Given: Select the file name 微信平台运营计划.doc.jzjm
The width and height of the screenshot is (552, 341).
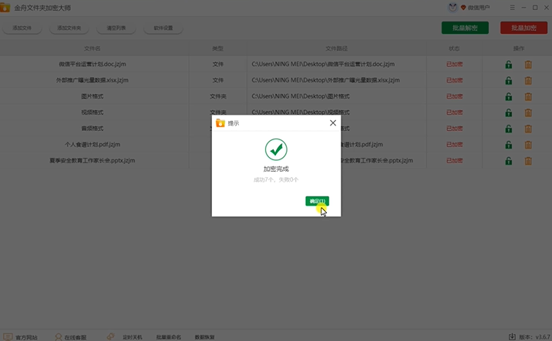Looking at the screenshot, I should pos(93,64).
